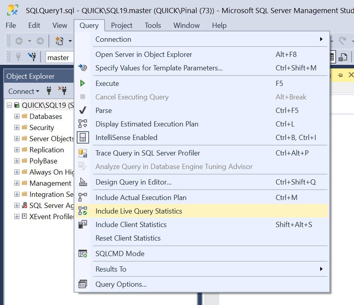
Task: Click the Include Client Statistics icon
Action: 83,224
